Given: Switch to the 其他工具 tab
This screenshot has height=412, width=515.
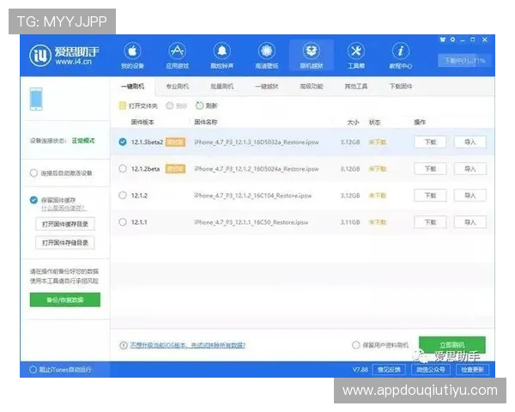Looking at the screenshot, I should point(356,86).
